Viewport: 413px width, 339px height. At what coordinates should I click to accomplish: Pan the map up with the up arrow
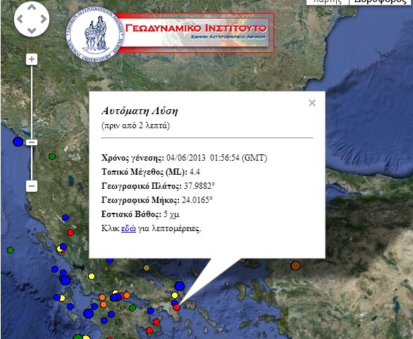click(32, 7)
